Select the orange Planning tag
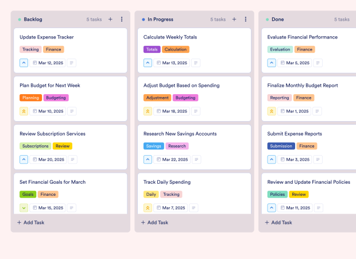This screenshot has width=356, height=259. tap(30, 98)
